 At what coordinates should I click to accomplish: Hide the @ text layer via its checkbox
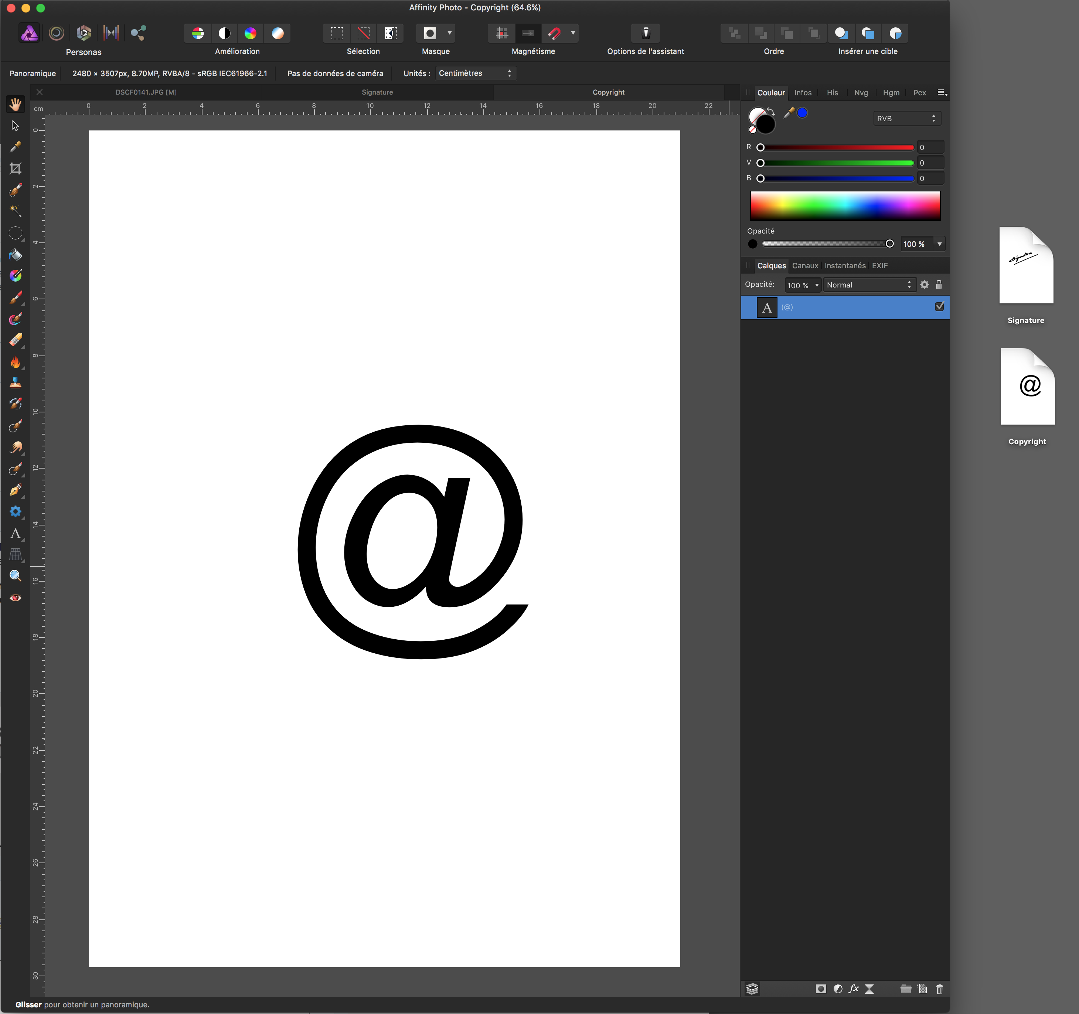940,307
